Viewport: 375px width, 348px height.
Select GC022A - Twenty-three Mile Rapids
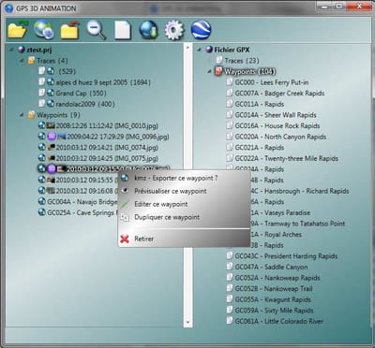point(287,158)
